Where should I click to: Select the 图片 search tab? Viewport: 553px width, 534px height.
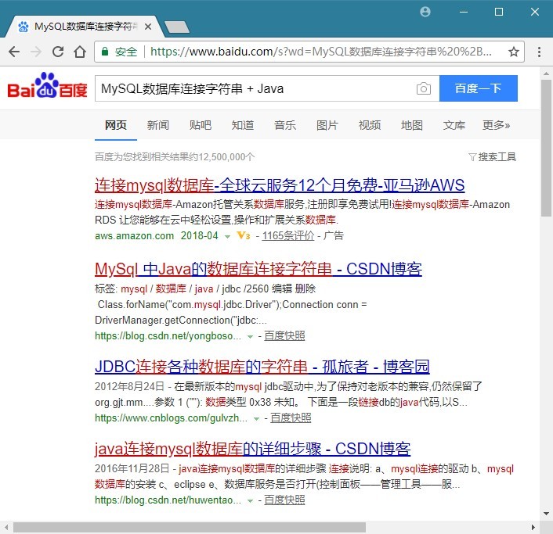click(x=327, y=125)
